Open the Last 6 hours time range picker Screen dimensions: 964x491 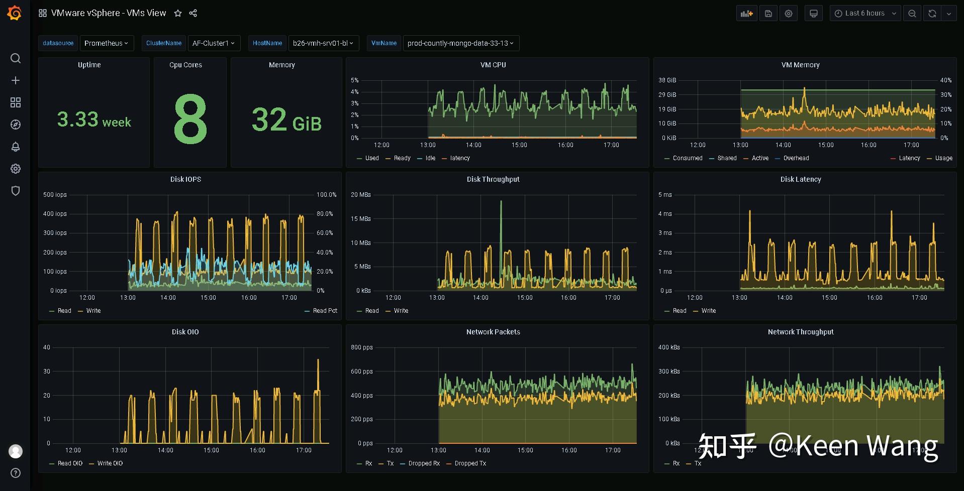[x=864, y=13]
